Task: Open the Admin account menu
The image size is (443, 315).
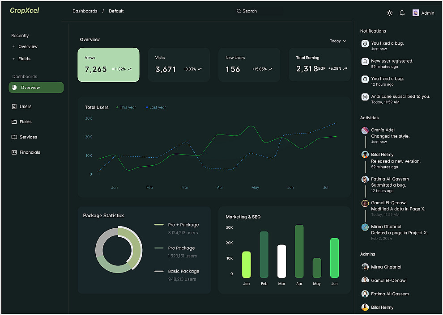Action: click(x=423, y=13)
